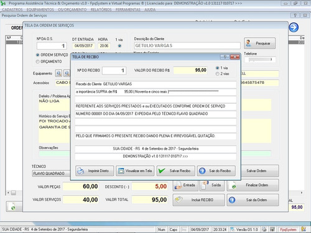
Task: Click the rightmost status bar icon after FpqSystem
Action: pyautogui.click(x=304, y=229)
